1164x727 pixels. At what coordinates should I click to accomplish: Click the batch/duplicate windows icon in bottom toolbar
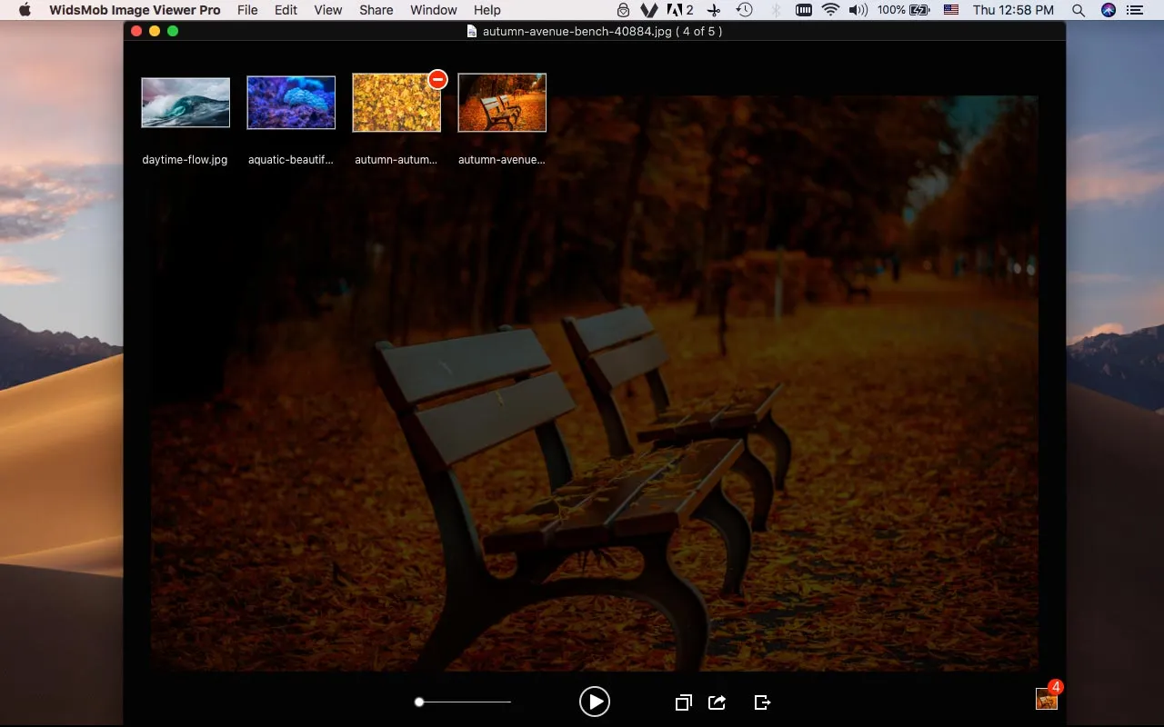tap(683, 702)
